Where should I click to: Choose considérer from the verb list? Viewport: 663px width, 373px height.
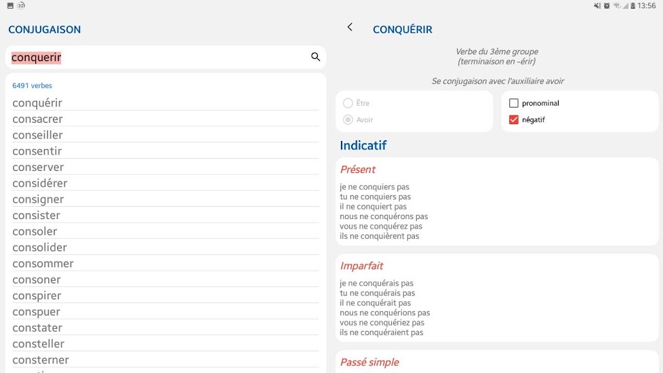pos(39,183)
